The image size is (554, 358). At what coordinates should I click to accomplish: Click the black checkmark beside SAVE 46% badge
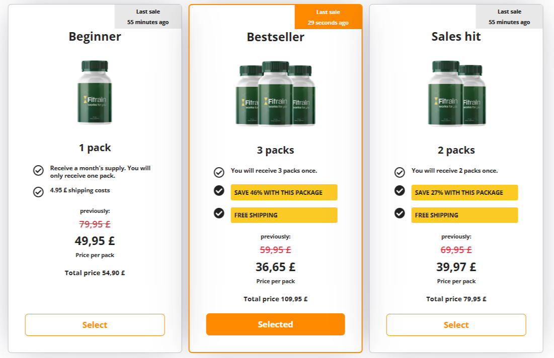219,192
